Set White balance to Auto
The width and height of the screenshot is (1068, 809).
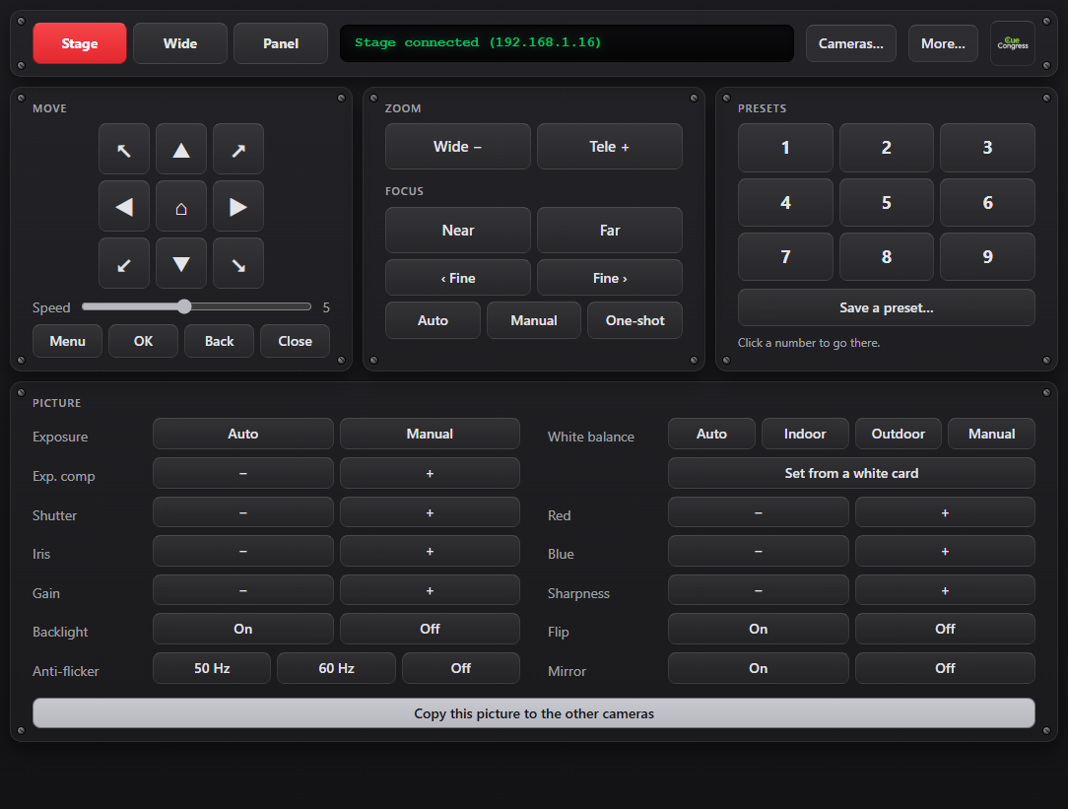pyautogui.click(x=711, y=434)
